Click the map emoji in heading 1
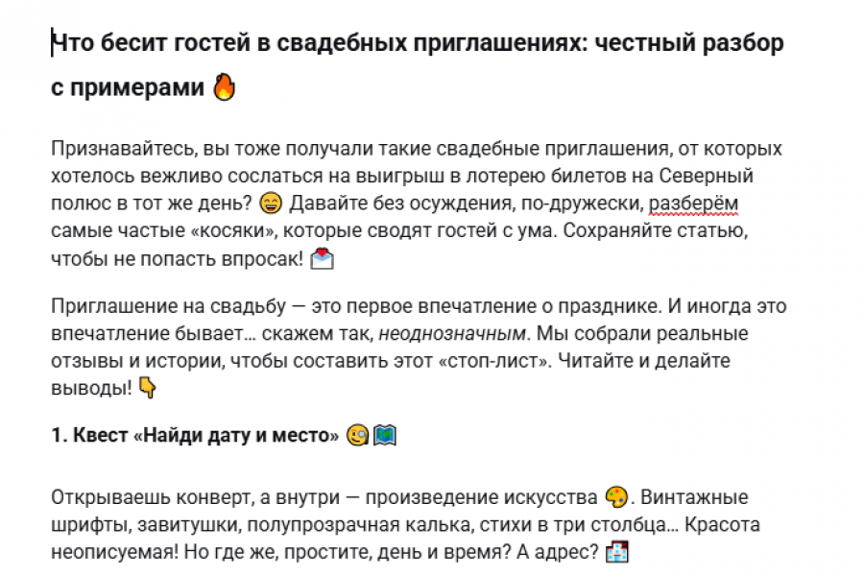Image resolution: width=864 pixels, height=576 pixels. click(384, 436)
